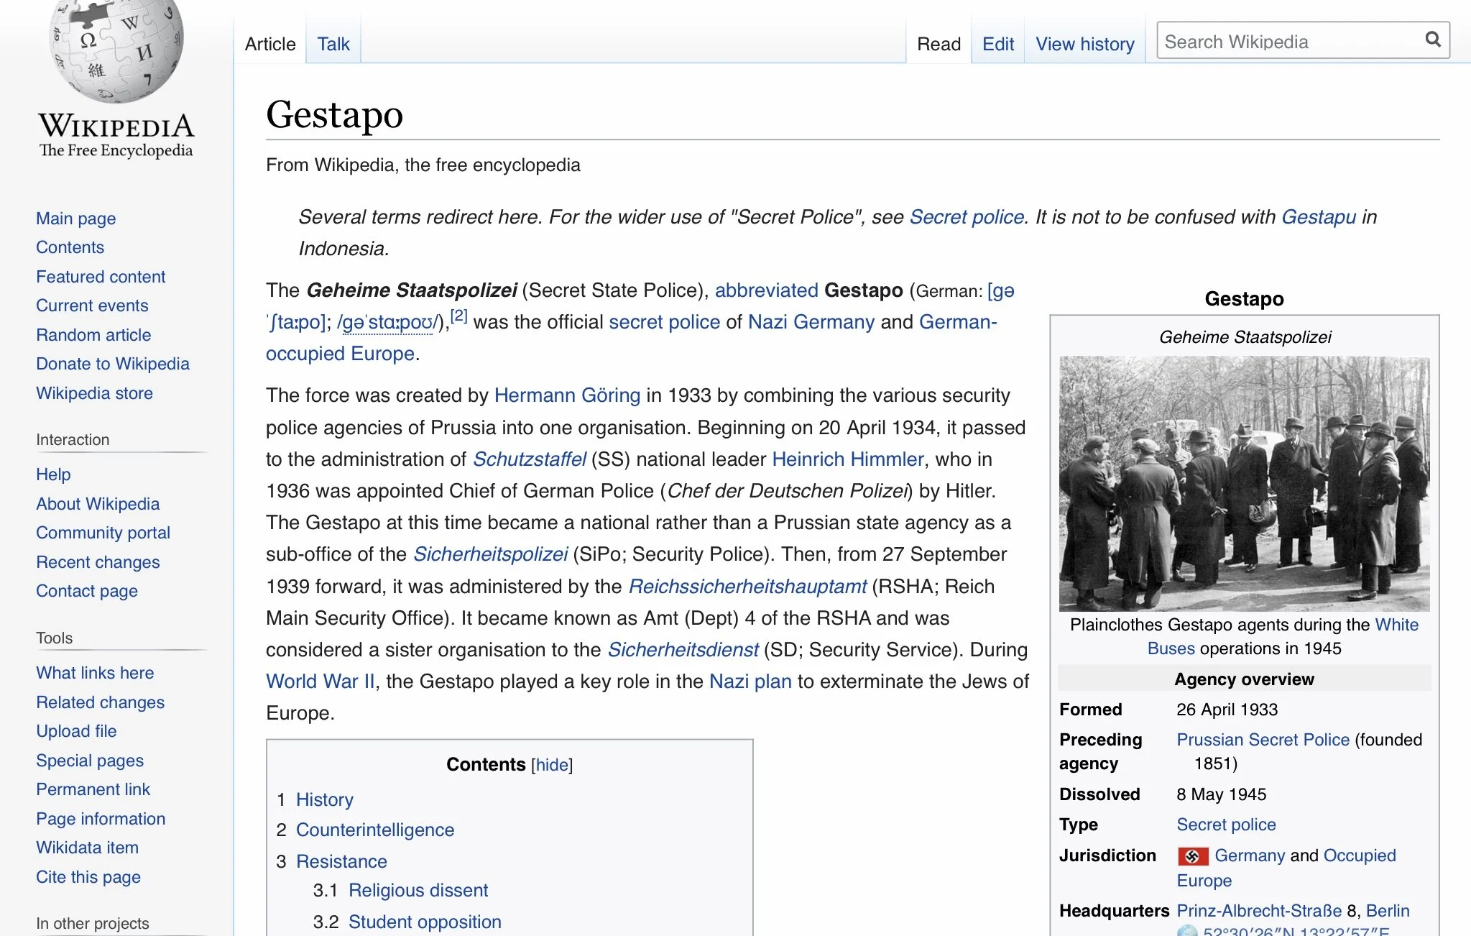Click the Wikipedia globe logo
This screenshot has width=1471, height=936.
[x=116, y=50]
